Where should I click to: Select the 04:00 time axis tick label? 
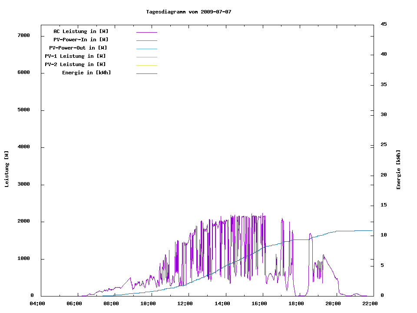click(x=37, y=303)
